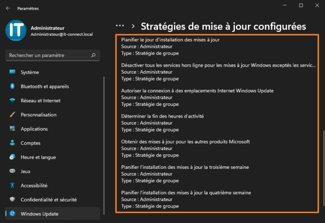Select policy 'Déterminer la fin des heures d'activité'
325x223 pixels.
tap(162, 116)
